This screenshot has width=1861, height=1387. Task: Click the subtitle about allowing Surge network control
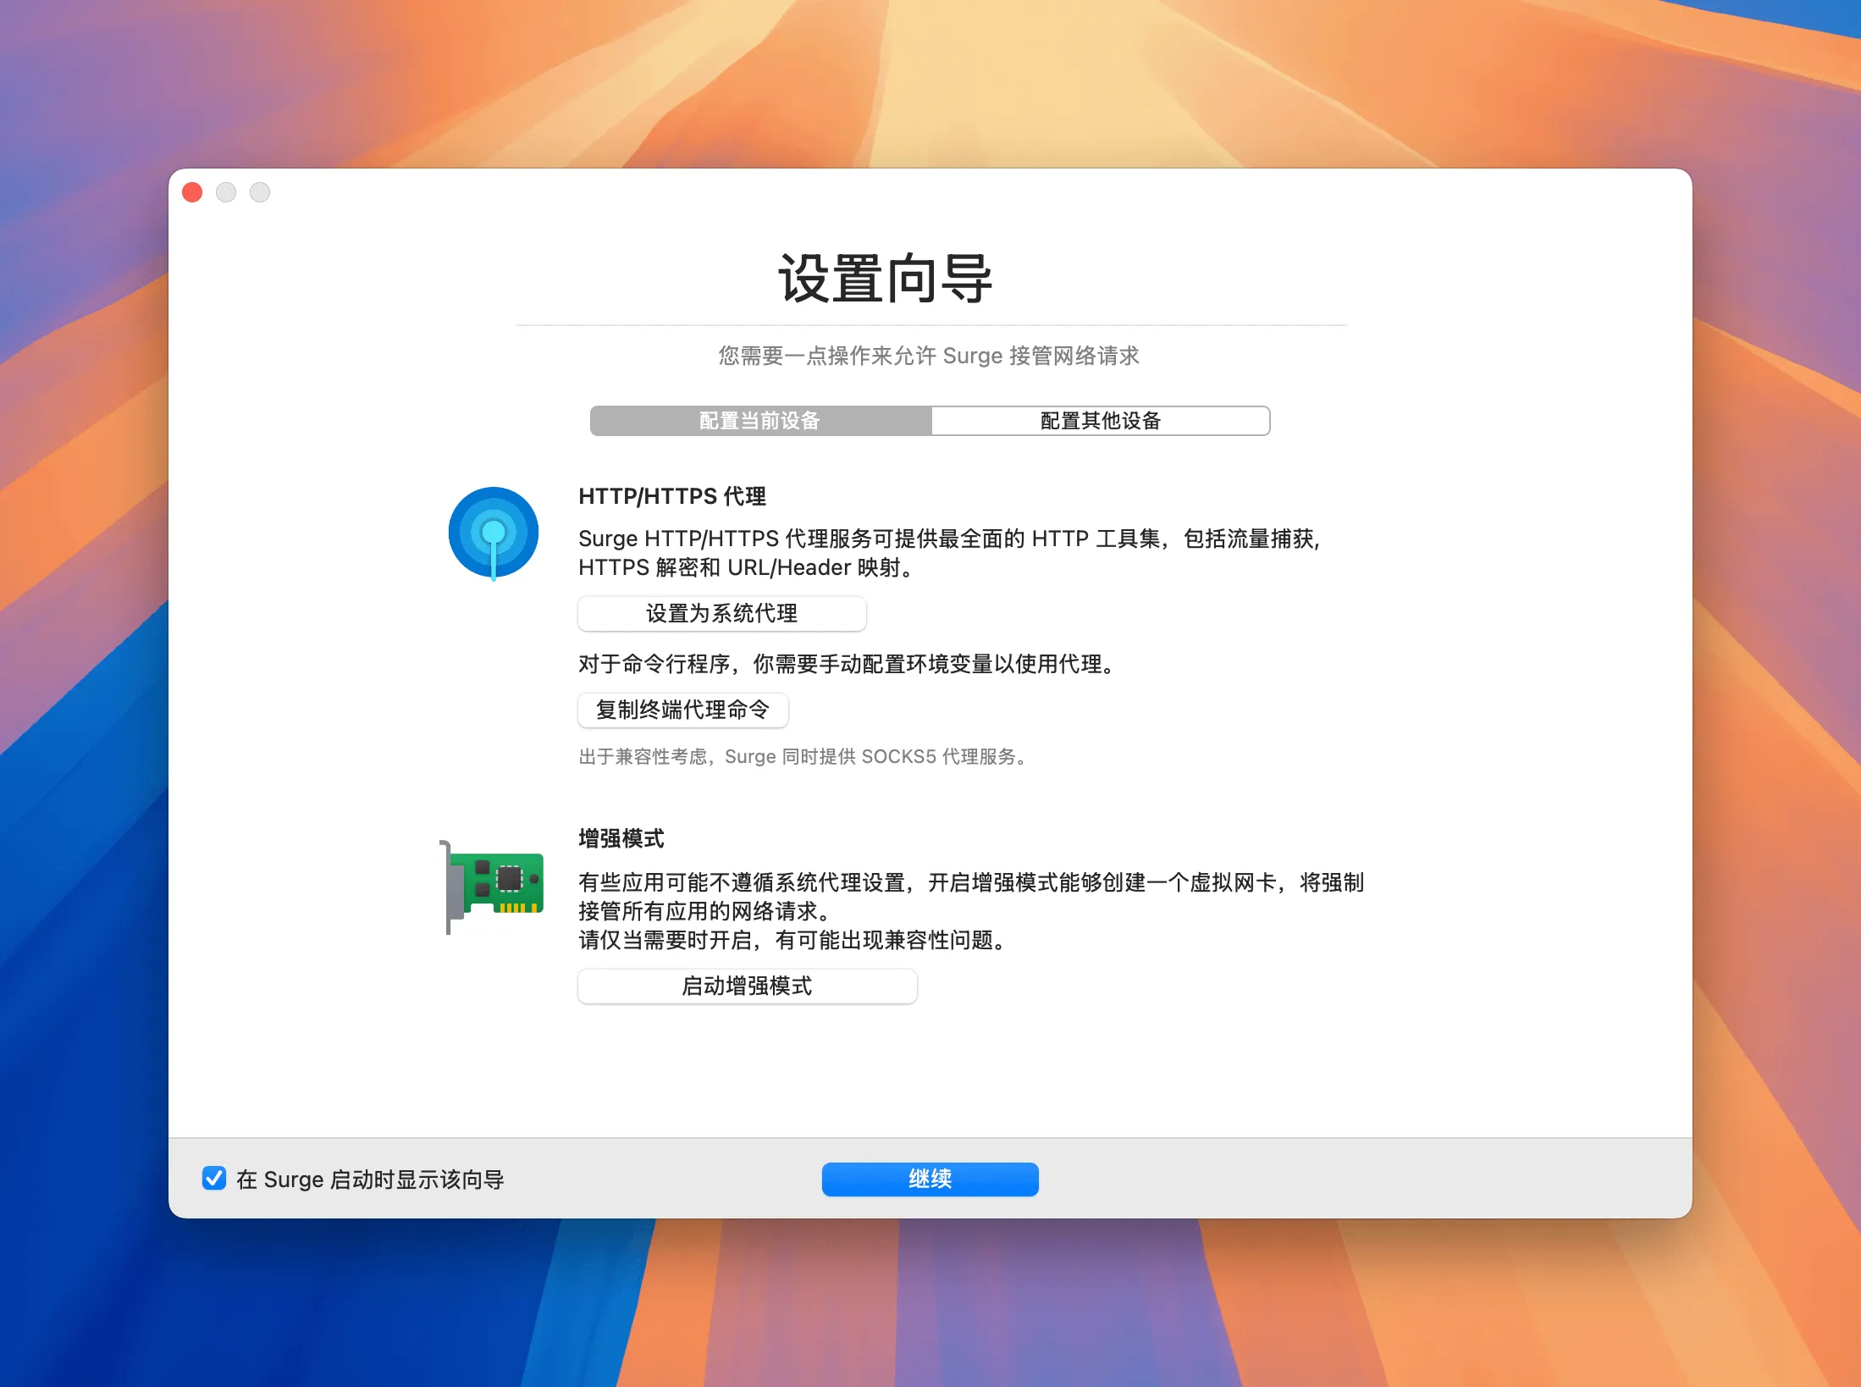pyautogui.click(x=929, y=356)
